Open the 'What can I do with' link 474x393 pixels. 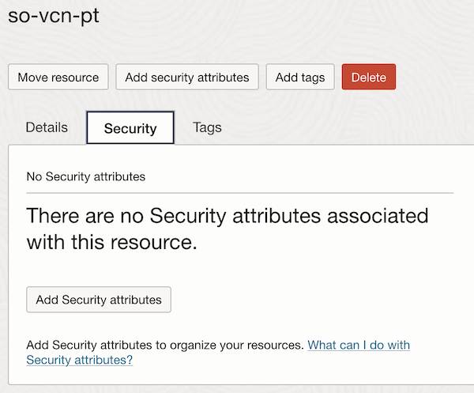(x=359, y=346)
